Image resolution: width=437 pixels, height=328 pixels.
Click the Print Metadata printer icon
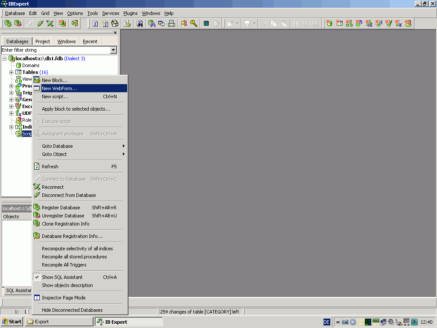172,23
